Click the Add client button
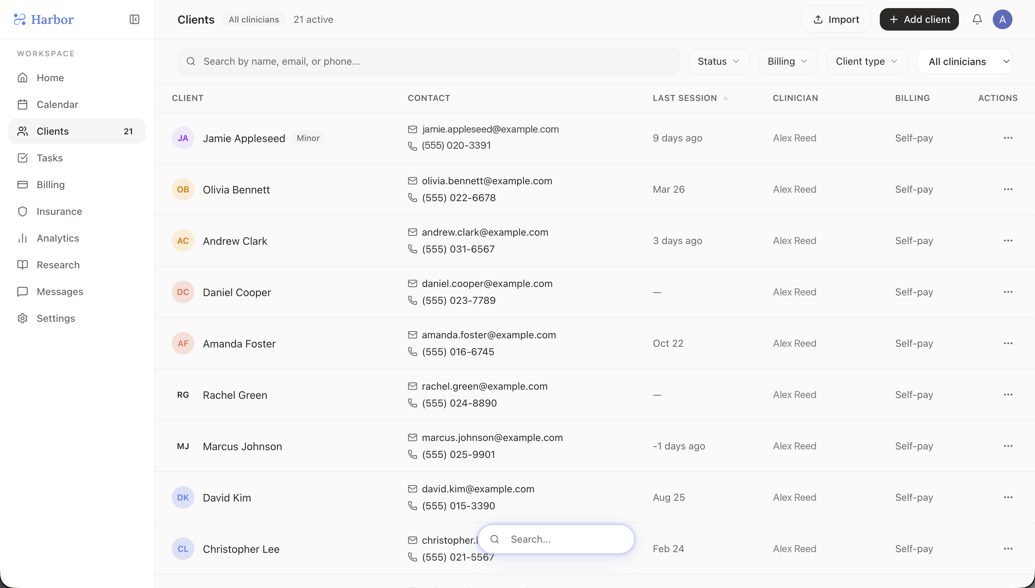1035x588 pixels. click(x=919, y=19)
